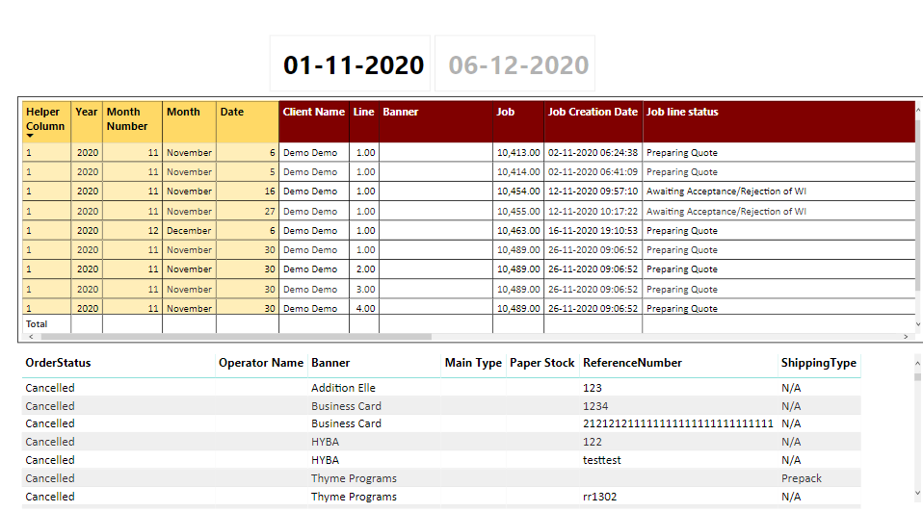Click the 06-12-2020 end date card
Image resolution: width=923 pixels, height=512 pixels.
[515, 64]
